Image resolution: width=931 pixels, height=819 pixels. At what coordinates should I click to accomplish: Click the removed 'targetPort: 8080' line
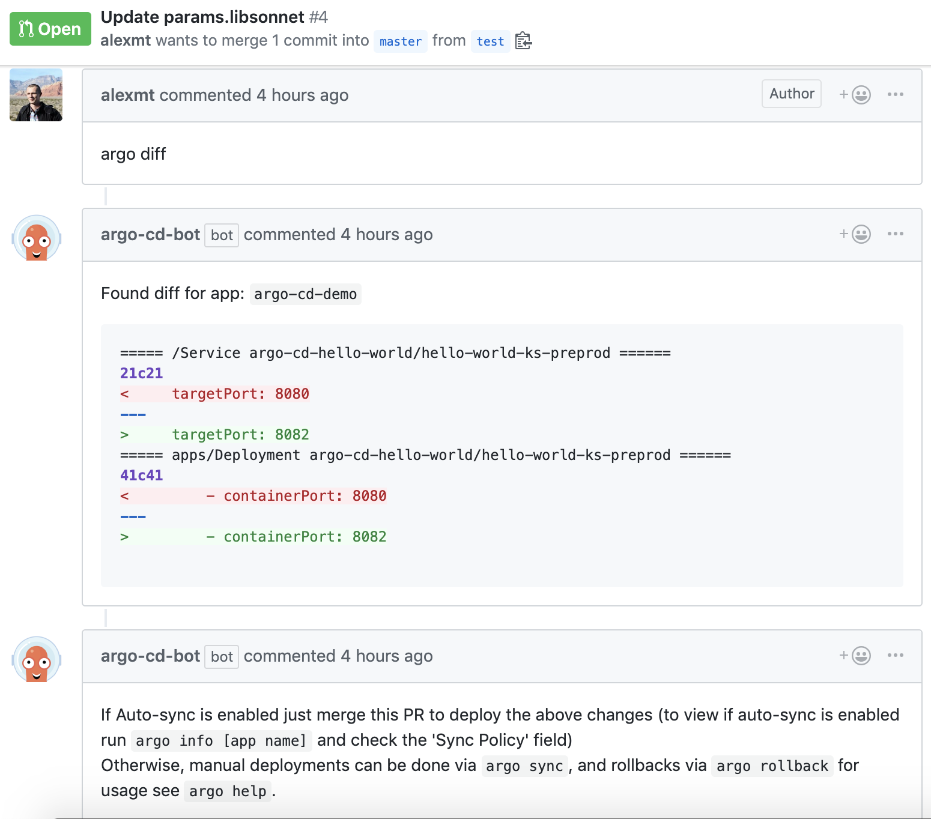[x=215, y=394]
